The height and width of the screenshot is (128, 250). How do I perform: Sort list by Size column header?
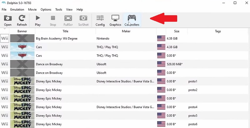click(177, 31)
